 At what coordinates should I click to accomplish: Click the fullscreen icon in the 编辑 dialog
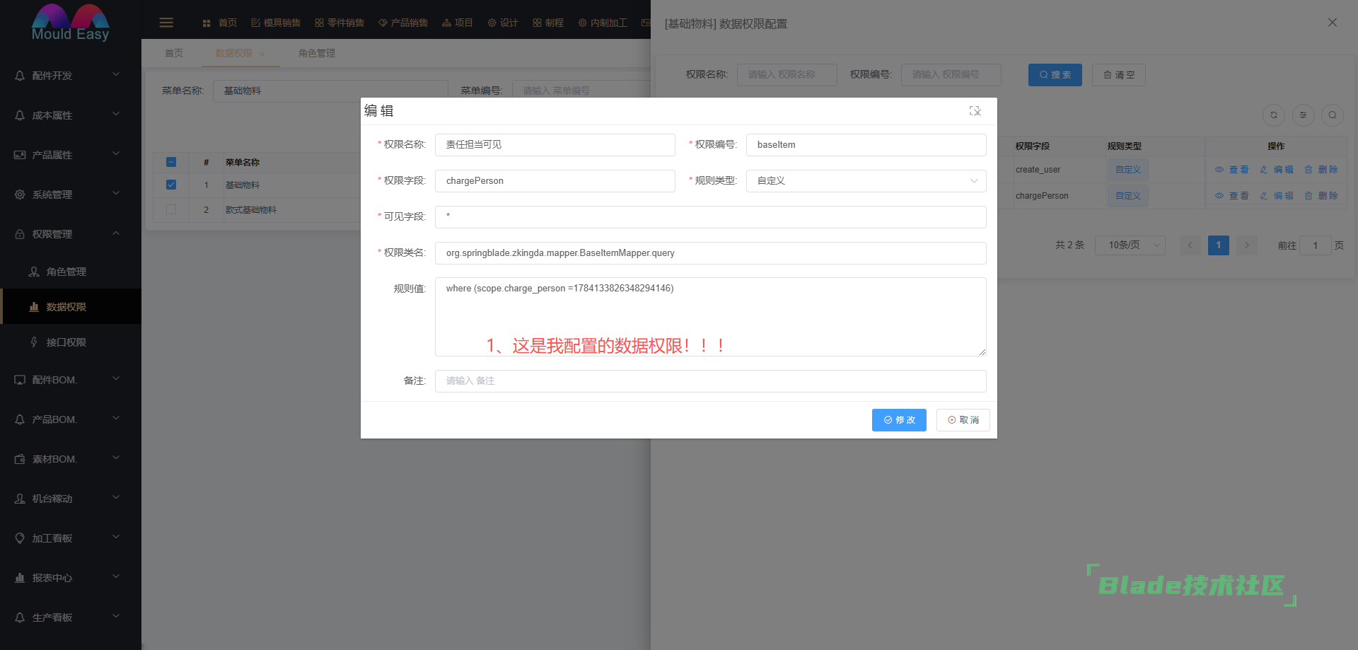pos(975,111)
